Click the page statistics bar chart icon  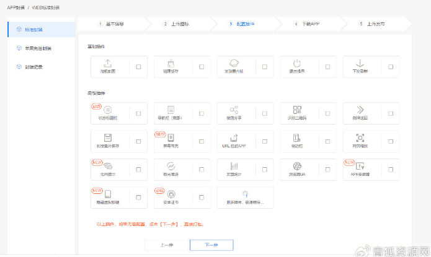[x=234, y=166]
